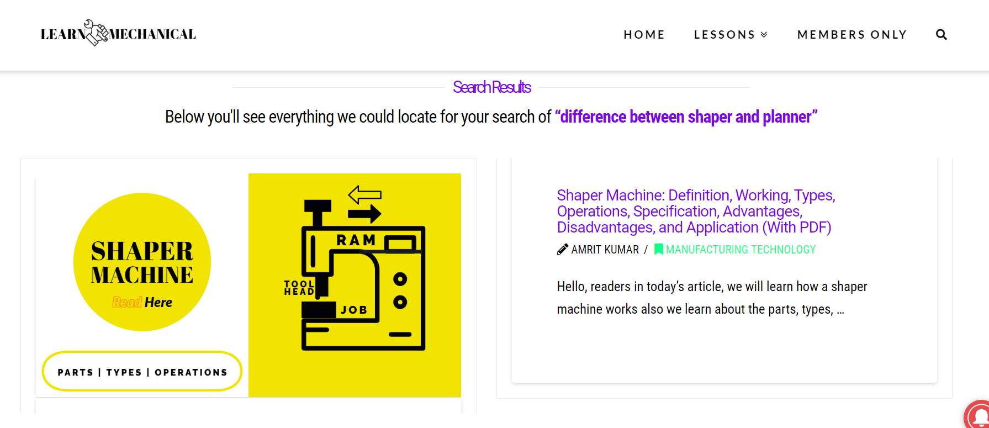Image resolution: width=989 pixels, height=428 pixels.
Task: Click the article excerpt beginning 'Hello, readers'
Action: point(712,298)
